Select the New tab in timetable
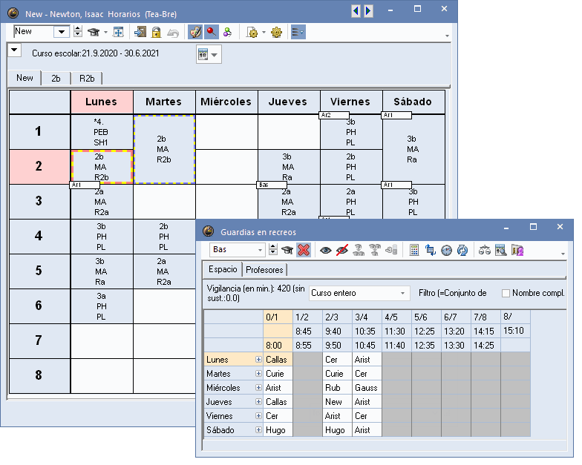Screen dimensions: 582x465 (x=24, y=78)
